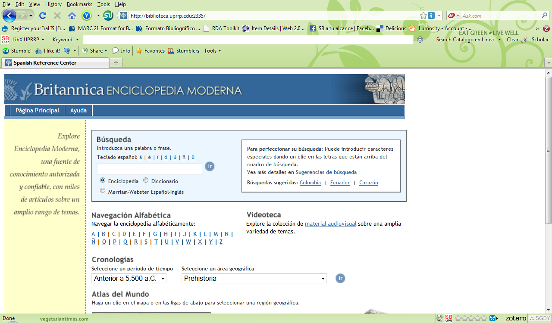552x323 pixels.
Task: Click the browser Back arrow button
Action: click(9, 16)
